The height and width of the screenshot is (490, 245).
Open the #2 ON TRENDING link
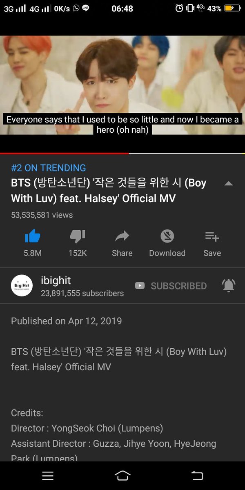(x=49, y=168)
